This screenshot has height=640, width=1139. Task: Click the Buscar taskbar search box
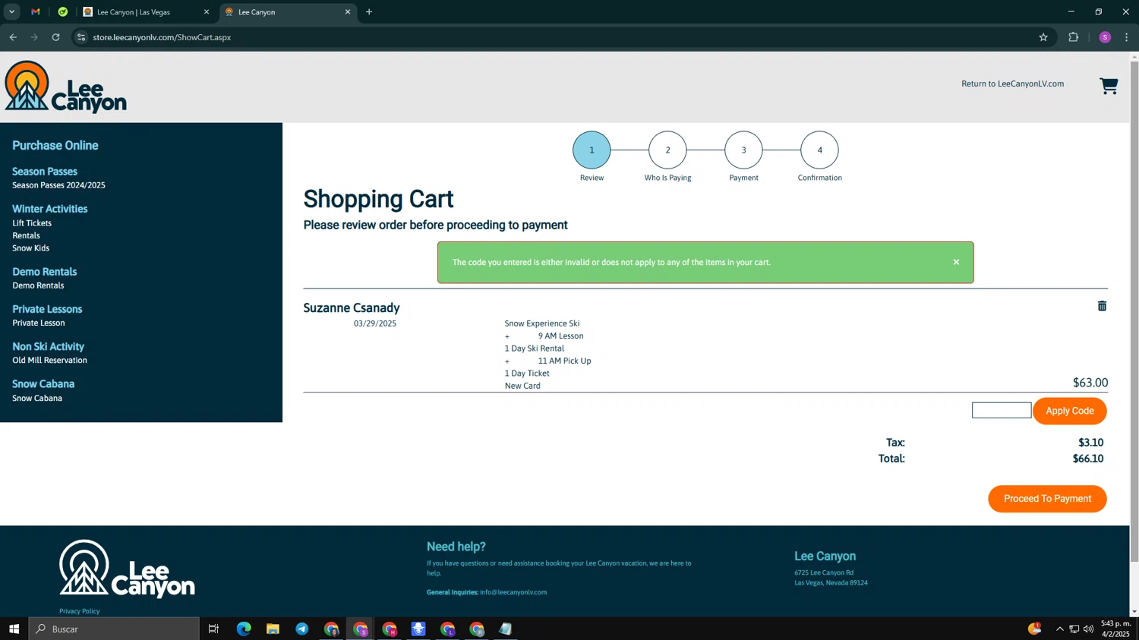pos(114,629)
